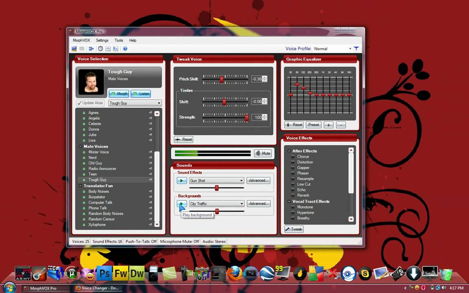
Task: Click the Windows Start orb
Action: [9, 288]
